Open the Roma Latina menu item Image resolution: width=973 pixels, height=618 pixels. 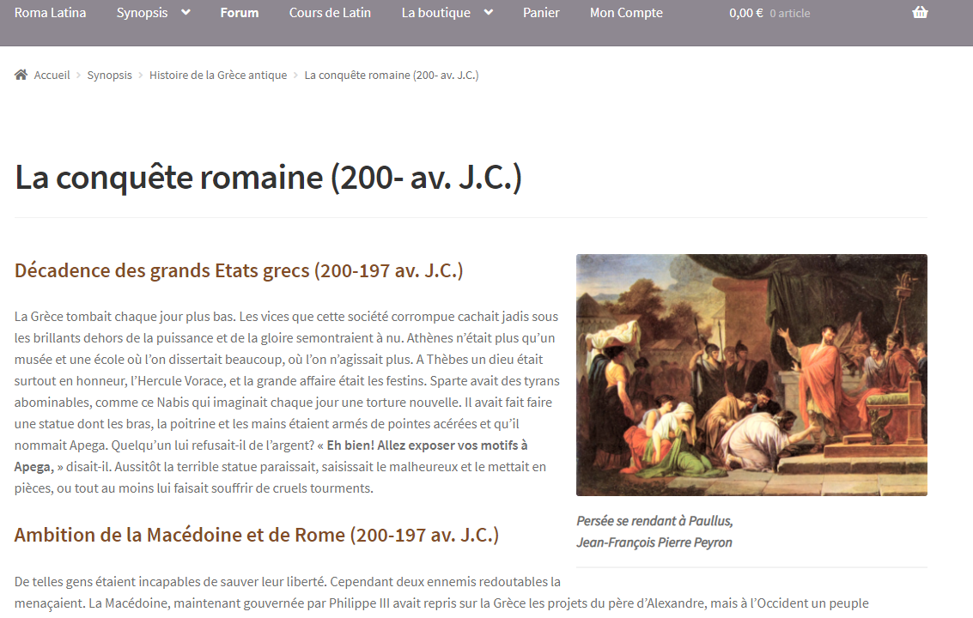(x=51, y=13)
